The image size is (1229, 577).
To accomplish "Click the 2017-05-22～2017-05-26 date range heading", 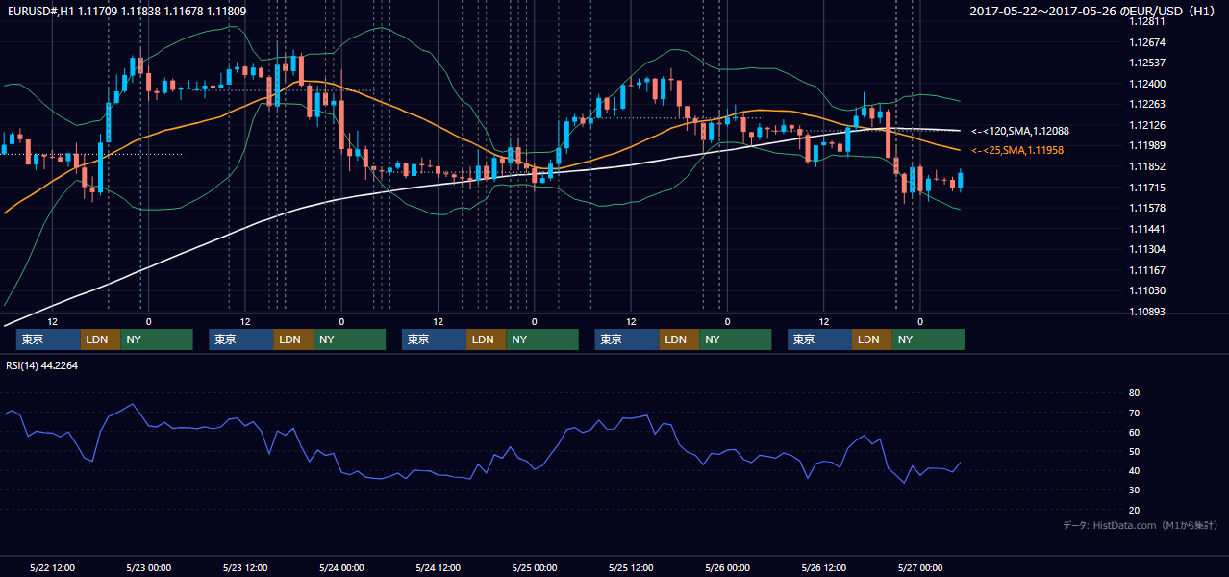I will (x=1093, y=11).
